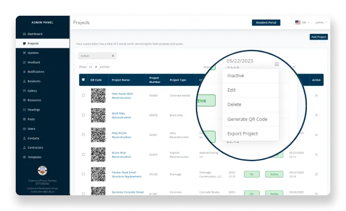The height and width of the screenshot is (211, 346).
Task: Click QR code for New Haven Blvd Reconstruction
Action: [98, 96]
